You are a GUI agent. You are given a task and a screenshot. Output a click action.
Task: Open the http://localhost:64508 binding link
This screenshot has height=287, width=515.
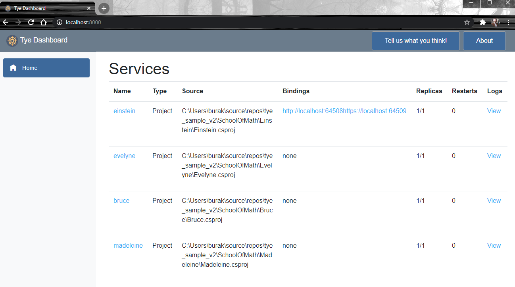(x=313, y=111)
